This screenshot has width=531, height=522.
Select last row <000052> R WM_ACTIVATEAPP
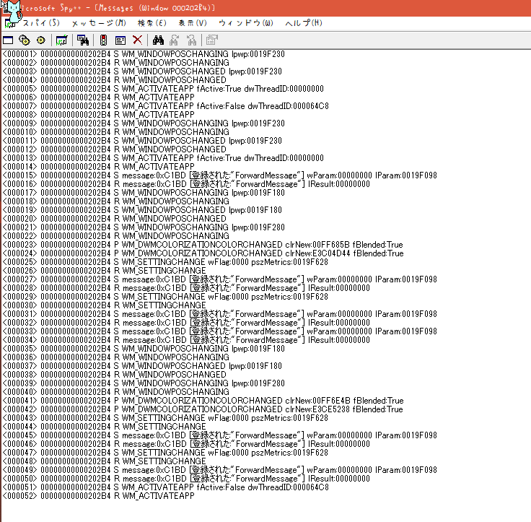(99, 496)
